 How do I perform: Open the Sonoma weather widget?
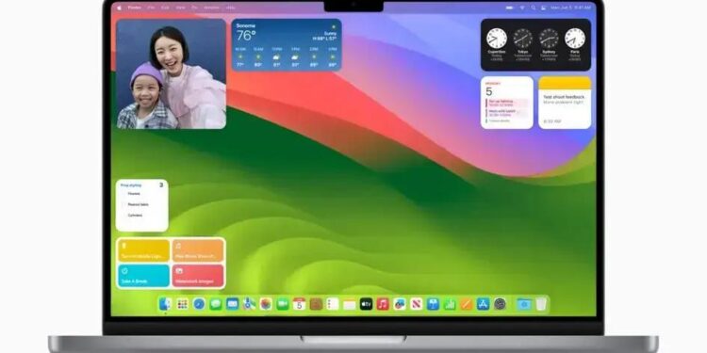pos(287,45)
